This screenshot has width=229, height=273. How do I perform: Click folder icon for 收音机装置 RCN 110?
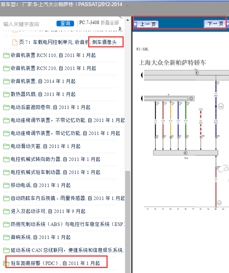(6, 55)
